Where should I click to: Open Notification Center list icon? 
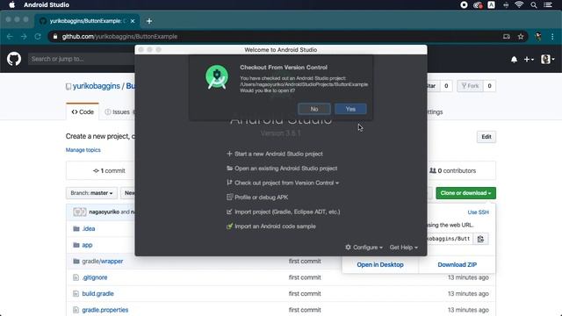548,4
